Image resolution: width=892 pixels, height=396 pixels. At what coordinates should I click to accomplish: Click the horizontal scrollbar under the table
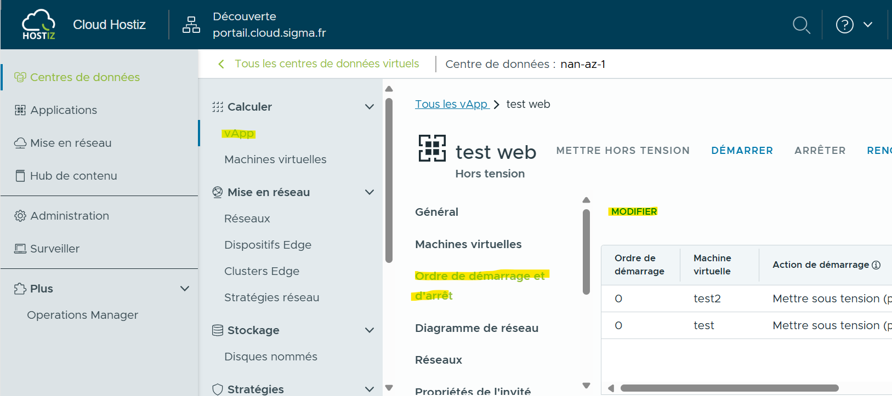pyautogui.click(x=729, y=388)
